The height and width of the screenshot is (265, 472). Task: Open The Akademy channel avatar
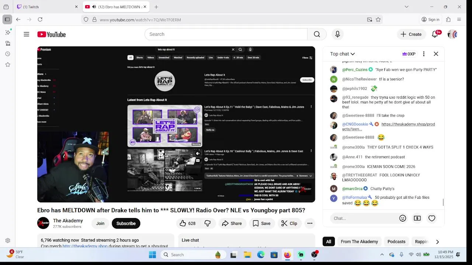(x=43, y=223)
